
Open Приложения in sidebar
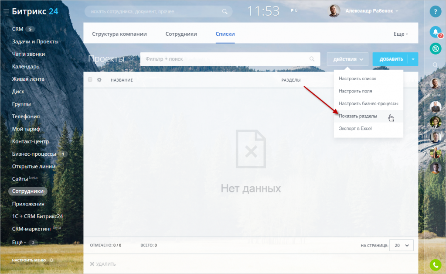pyautogui.click(x=28, y=204)
